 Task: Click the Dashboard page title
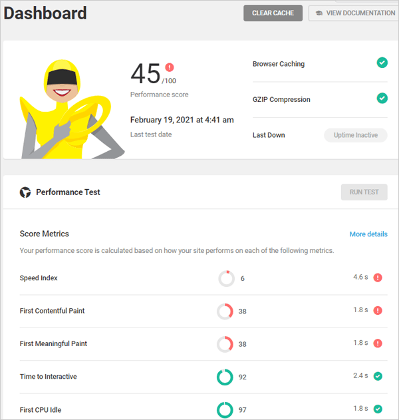(x=45, y=13)
